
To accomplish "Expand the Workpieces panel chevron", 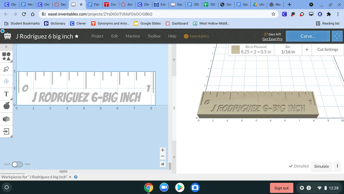I will point(70,177).
